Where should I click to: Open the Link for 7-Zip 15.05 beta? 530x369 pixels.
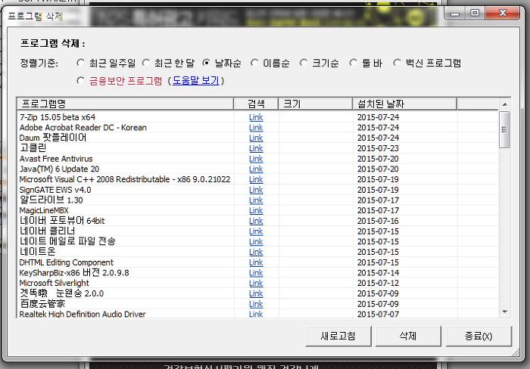256,117
